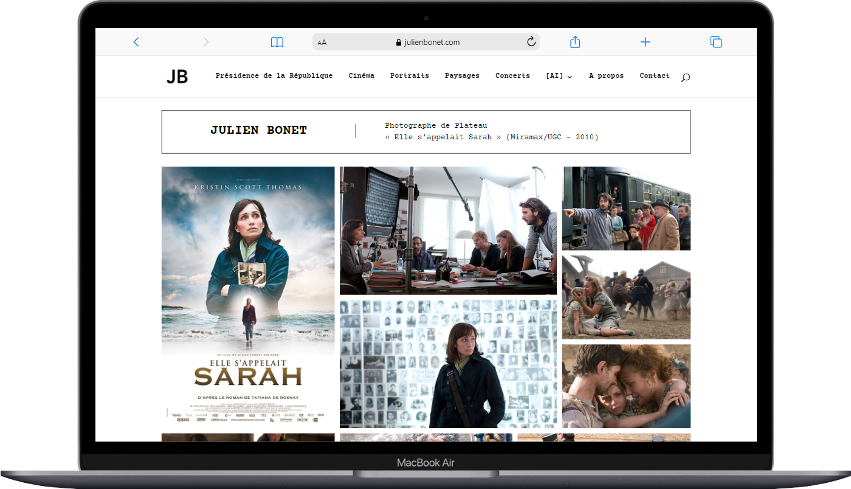Navigate to Concerts

point(512,76)
